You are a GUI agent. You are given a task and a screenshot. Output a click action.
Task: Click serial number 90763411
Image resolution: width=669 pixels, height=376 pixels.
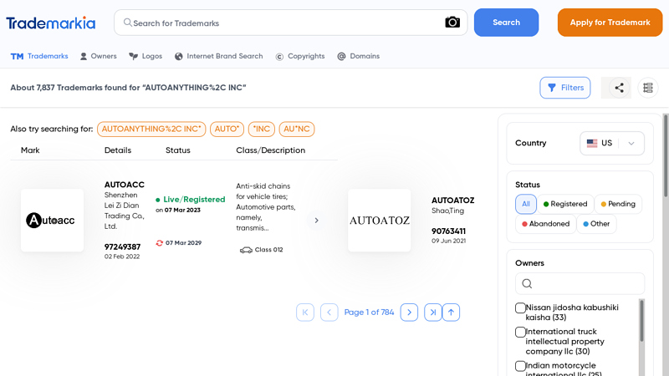click(448, 231)
